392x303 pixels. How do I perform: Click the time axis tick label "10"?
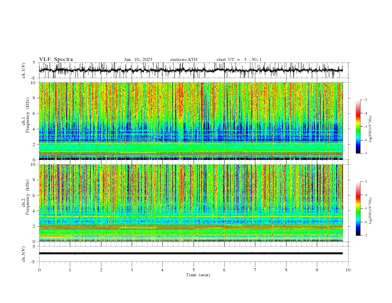348,270
